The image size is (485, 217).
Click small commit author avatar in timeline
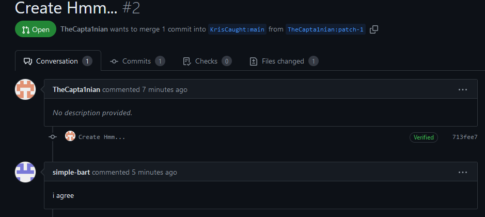[70, 137]
